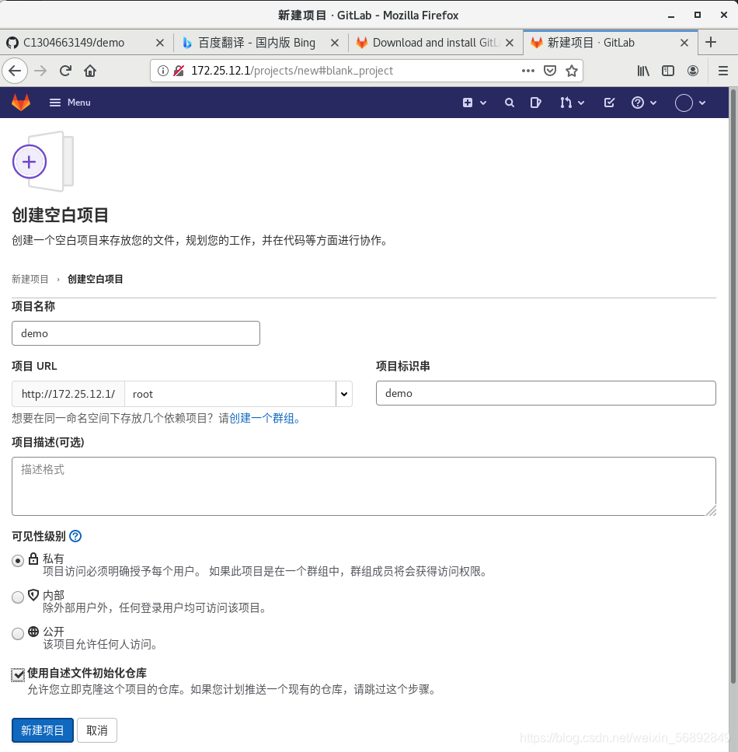Switch to the C1304663149/demo tab
The width and height of the screenshot is (738, 752).
75,43
